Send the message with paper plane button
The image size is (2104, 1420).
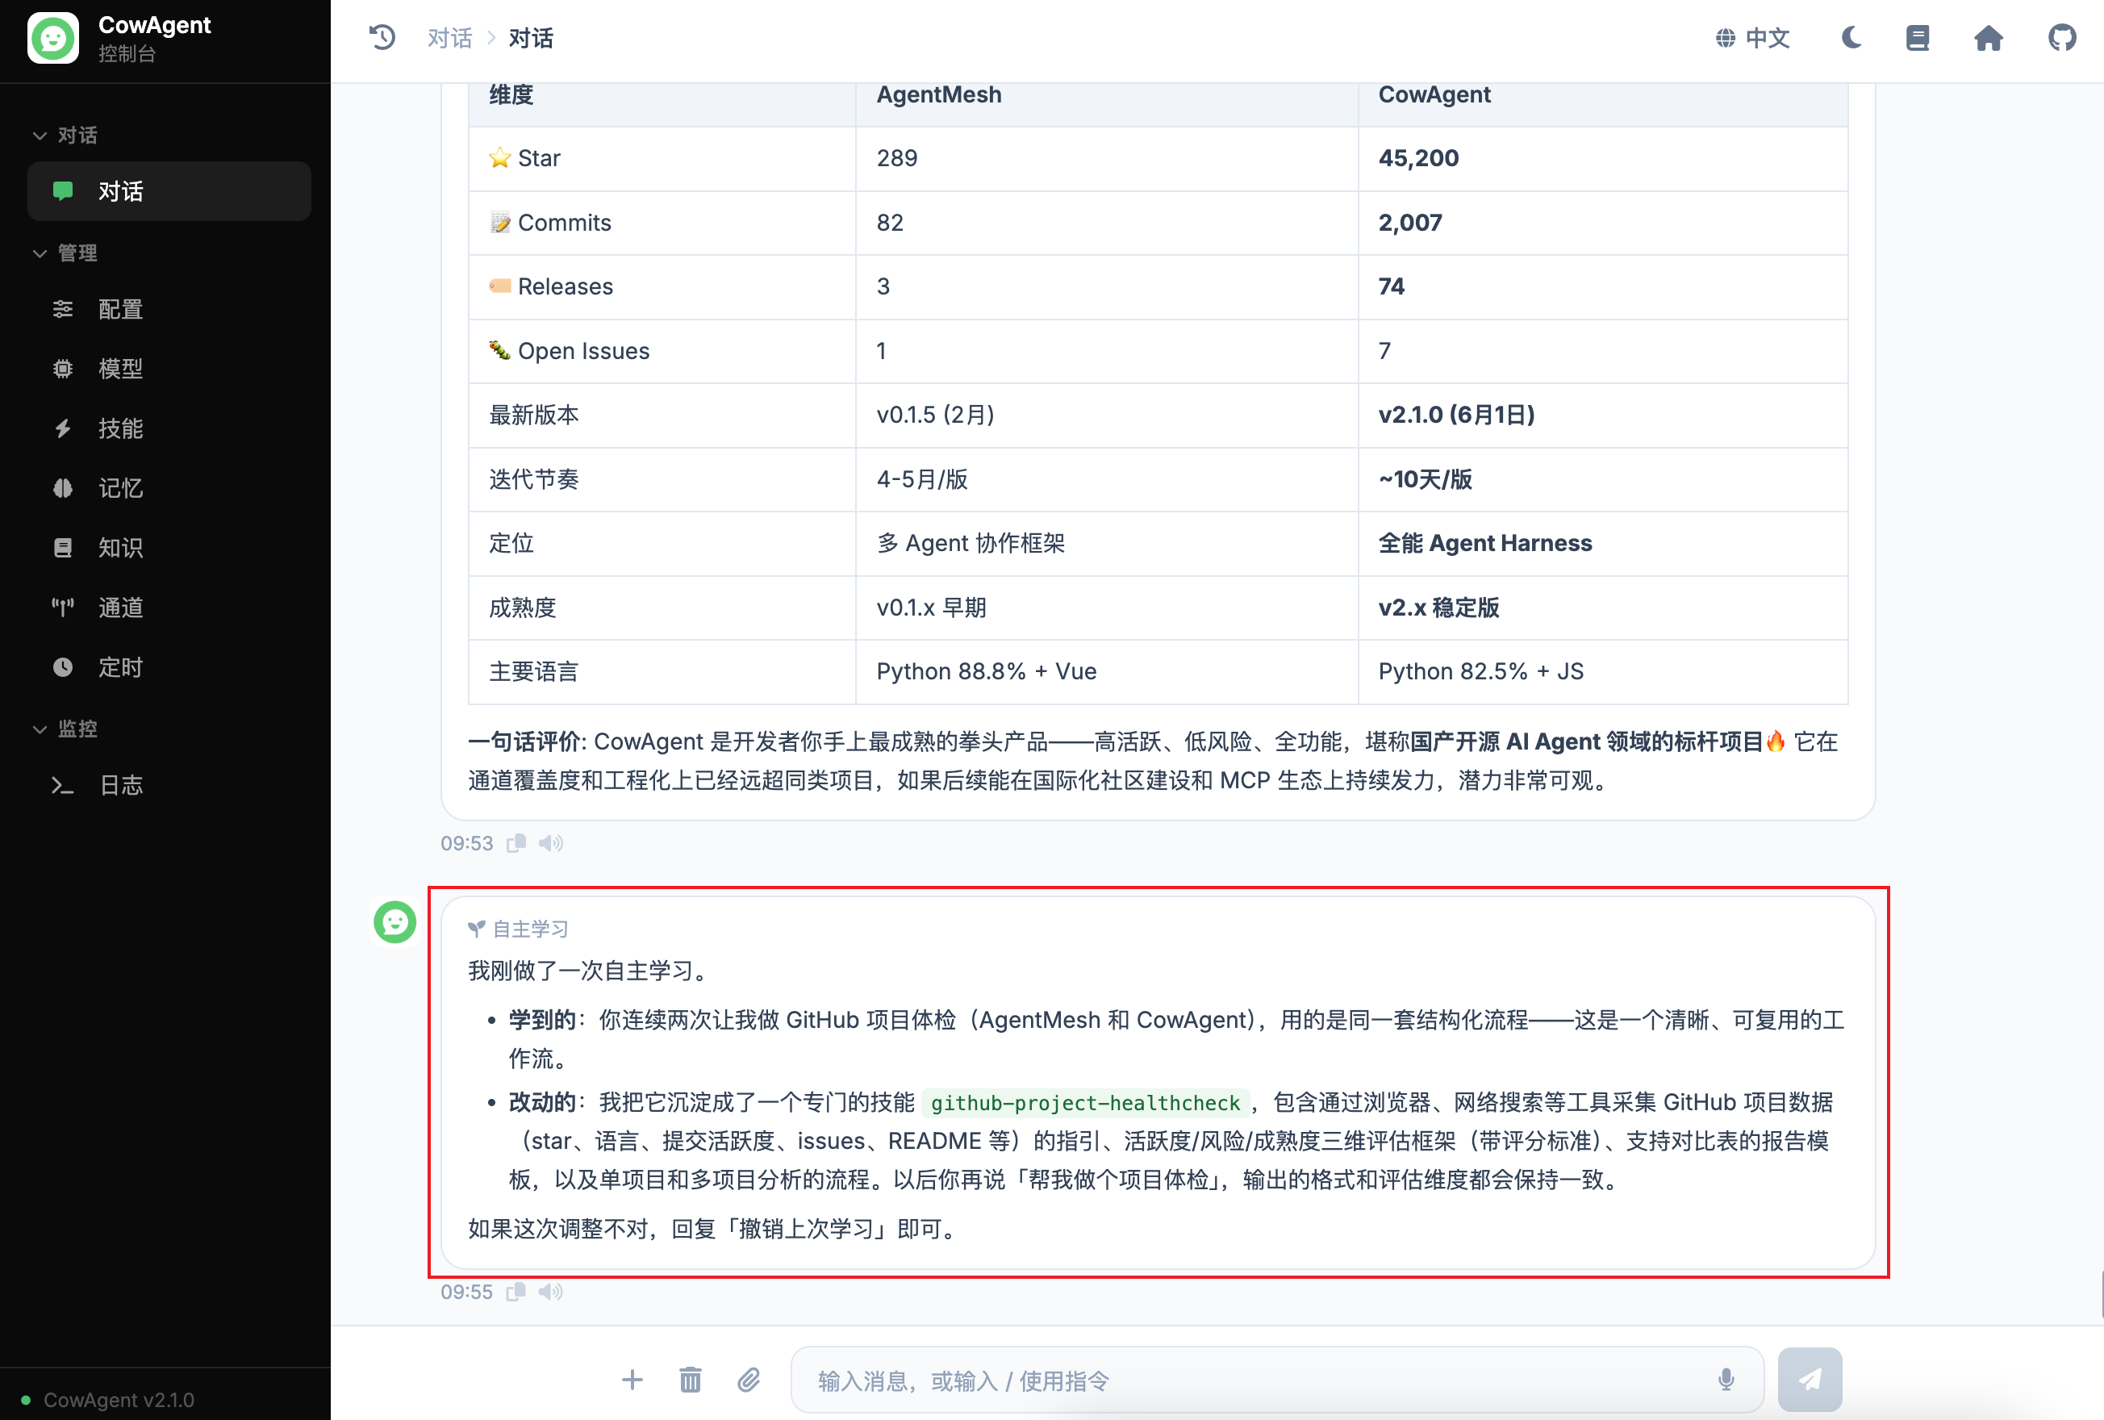1810,1379
